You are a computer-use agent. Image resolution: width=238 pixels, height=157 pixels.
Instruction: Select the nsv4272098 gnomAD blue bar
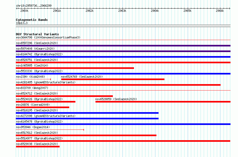[x=87, y=119]
